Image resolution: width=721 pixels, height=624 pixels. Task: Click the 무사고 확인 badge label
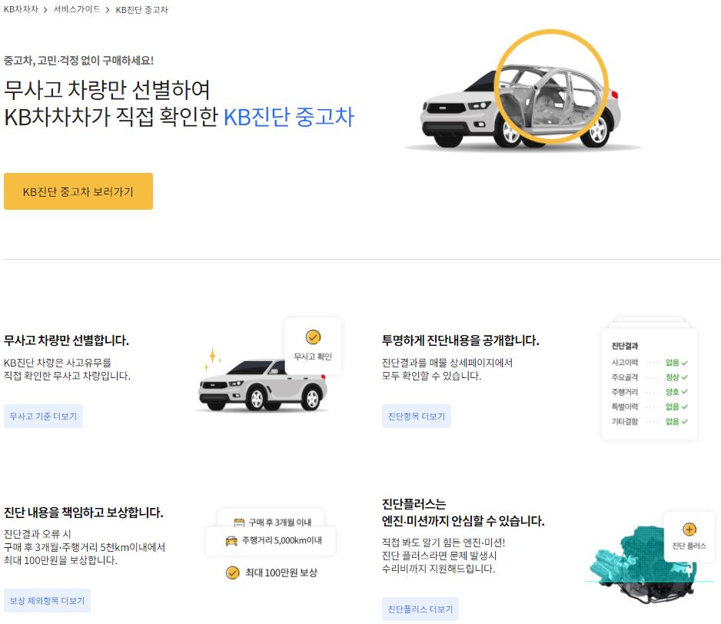tap(313, 357)
